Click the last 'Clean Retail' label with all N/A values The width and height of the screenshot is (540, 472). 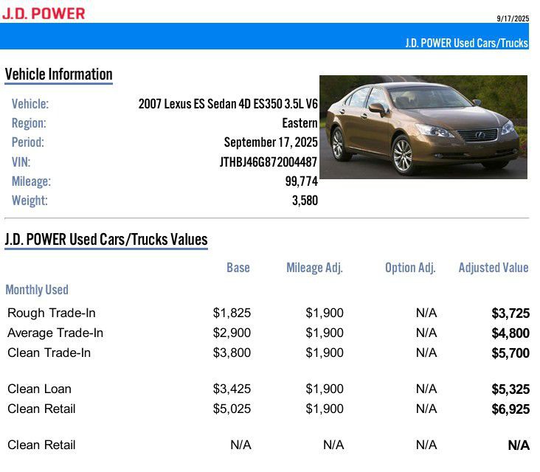click(41, 445)
